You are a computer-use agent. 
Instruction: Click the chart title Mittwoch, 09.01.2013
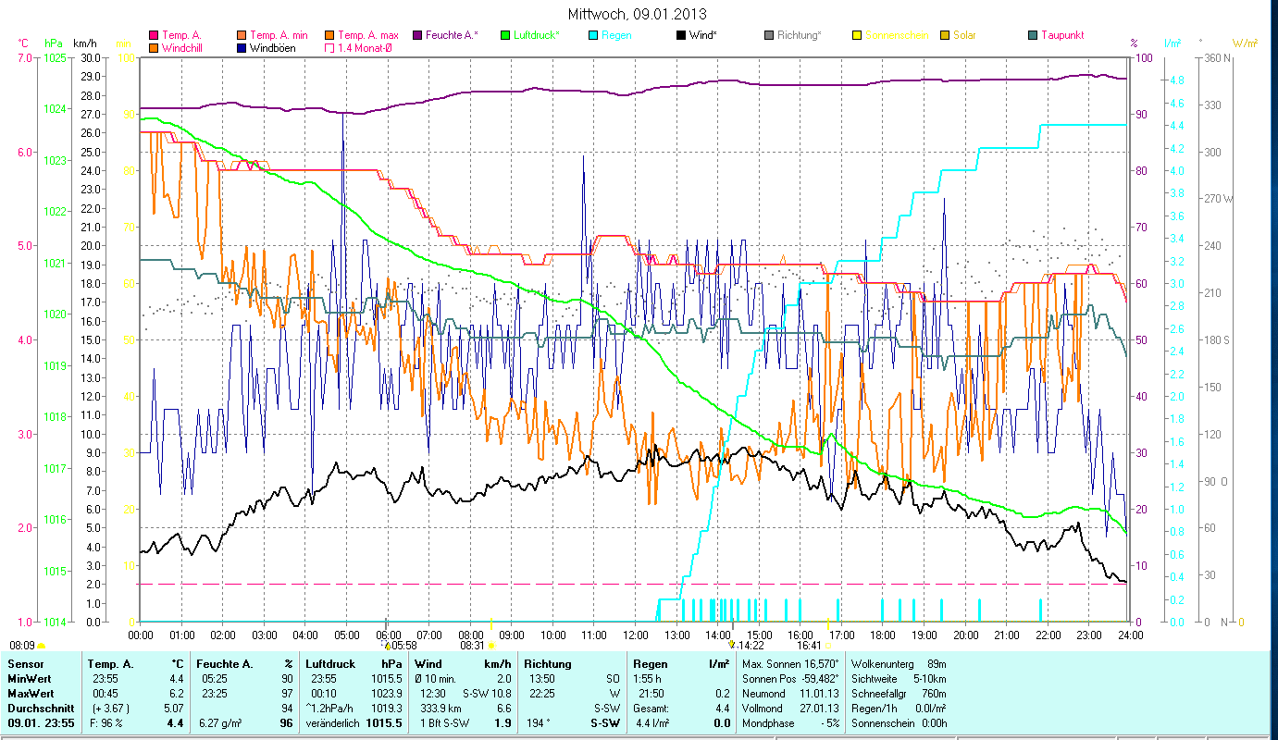637,14
